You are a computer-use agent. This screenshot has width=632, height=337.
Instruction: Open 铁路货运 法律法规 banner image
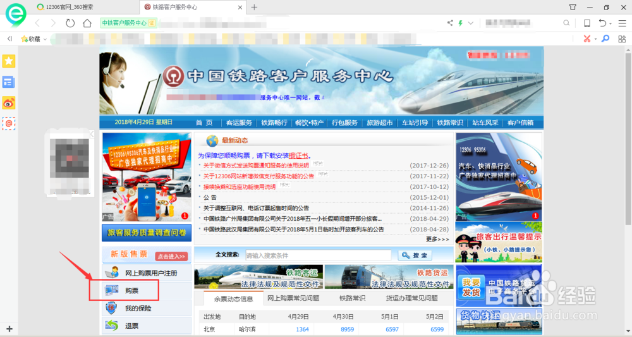(x=389, y=276)
